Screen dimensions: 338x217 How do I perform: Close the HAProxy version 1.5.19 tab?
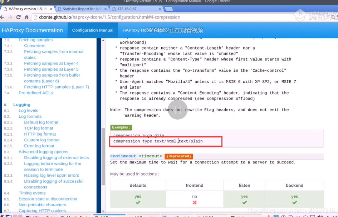tap(51, 9)
